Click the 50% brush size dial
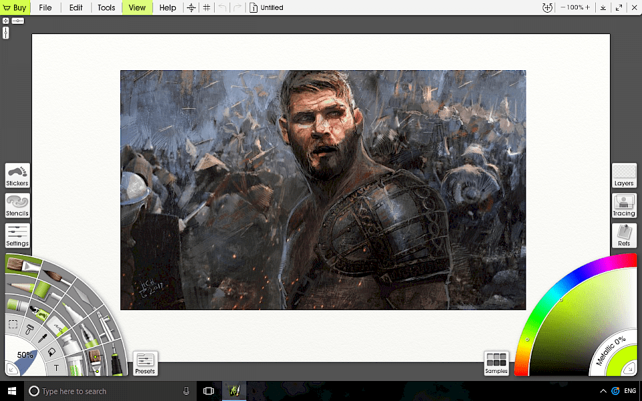 [x=25, y=355]
